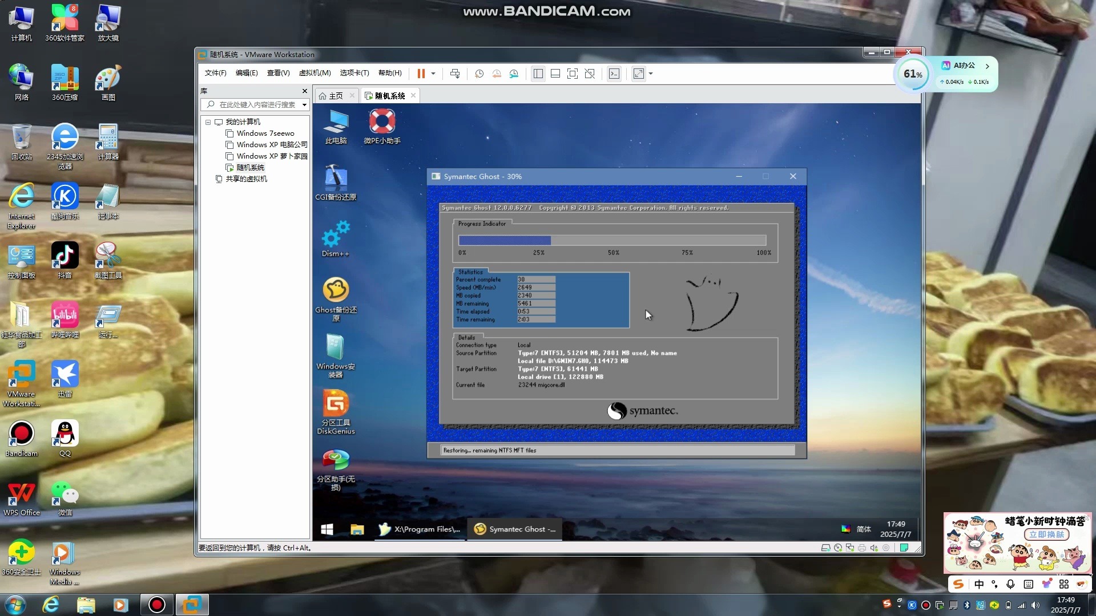Select Windows 7seewo virtual machine
The width and height of the screenshot is (1096, 616).
[x=266, y=133]
